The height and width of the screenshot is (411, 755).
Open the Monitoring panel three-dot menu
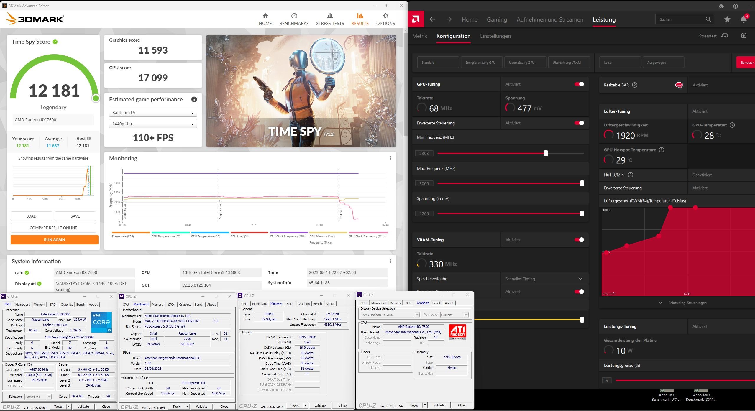pyautogui.click(x=390, y=158)
